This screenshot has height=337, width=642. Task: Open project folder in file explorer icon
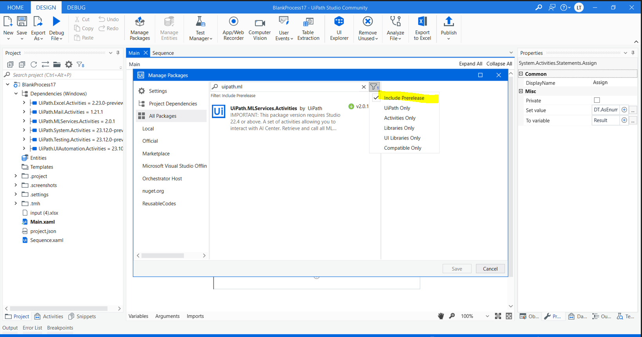(x=57, y=65)
